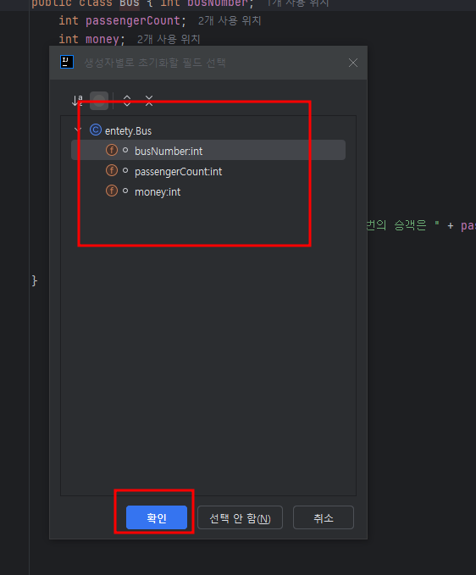Click the class icon beside entety.Bus

pos(96,130)
